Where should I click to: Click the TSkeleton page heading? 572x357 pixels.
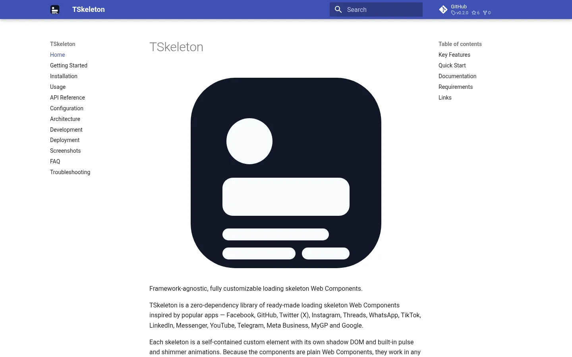click(x=176, y=47)
